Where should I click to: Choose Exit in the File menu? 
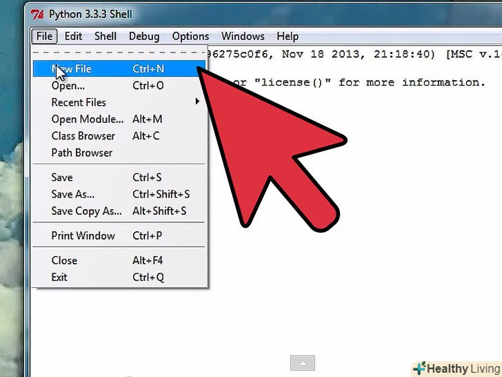point(119,277)
